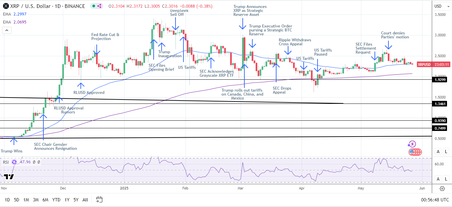This screenshot has height=207, width=452.
Task: Click the purple share-nodes icon near BINANCE
Action: (100, 6)
